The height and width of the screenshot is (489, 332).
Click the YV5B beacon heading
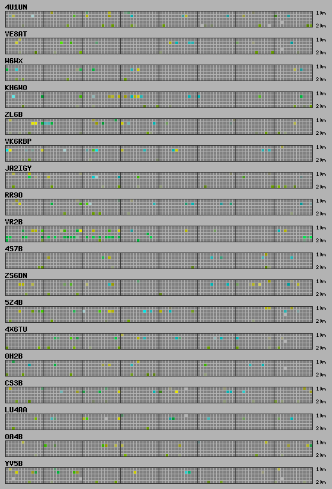click(13, 463)
